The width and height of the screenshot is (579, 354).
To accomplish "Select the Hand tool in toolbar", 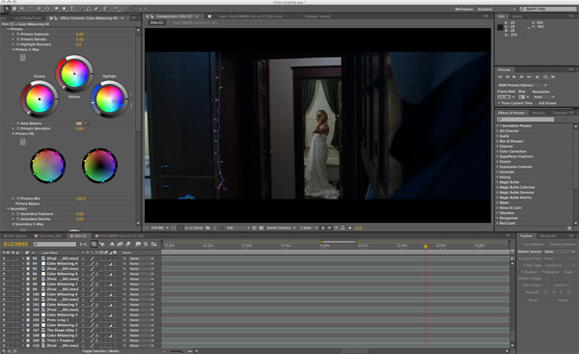I will coord(14,9).
